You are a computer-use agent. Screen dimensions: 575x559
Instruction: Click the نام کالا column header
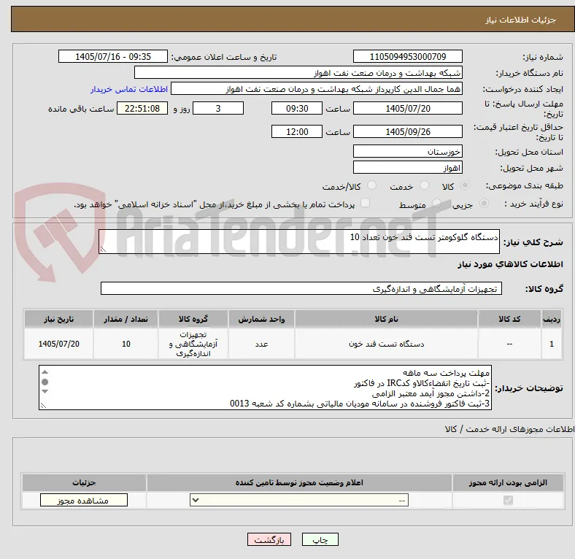pos(386,319)
